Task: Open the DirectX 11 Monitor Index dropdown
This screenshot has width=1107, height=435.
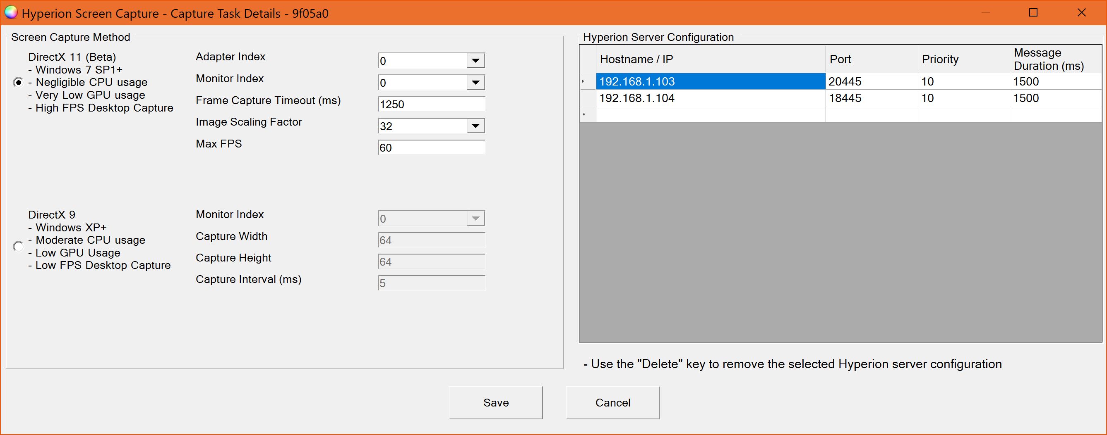Action: pyautogui.click(x=475, y=82)
